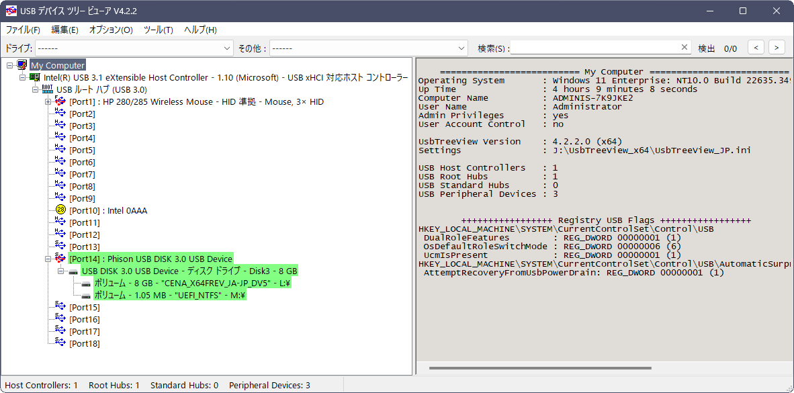Click the Intel host controller card icon

(35, 77)
